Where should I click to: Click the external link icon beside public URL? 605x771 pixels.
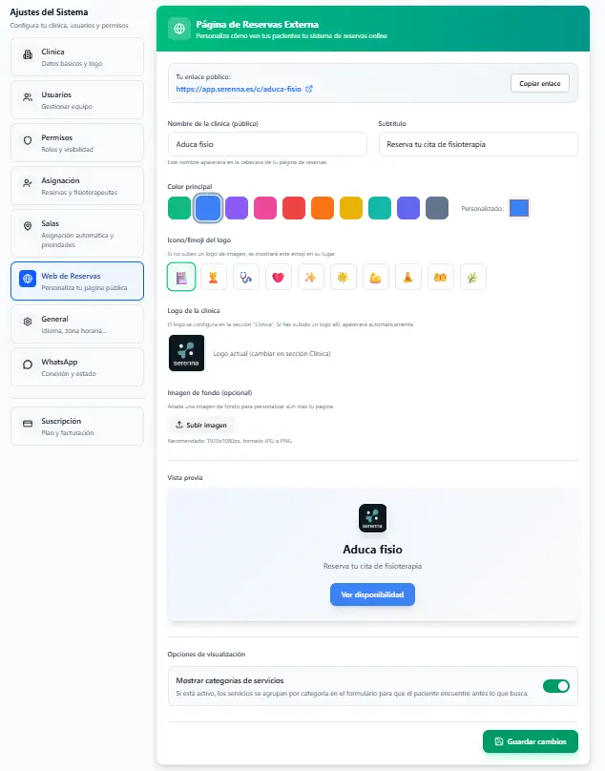tap(309, 89)
